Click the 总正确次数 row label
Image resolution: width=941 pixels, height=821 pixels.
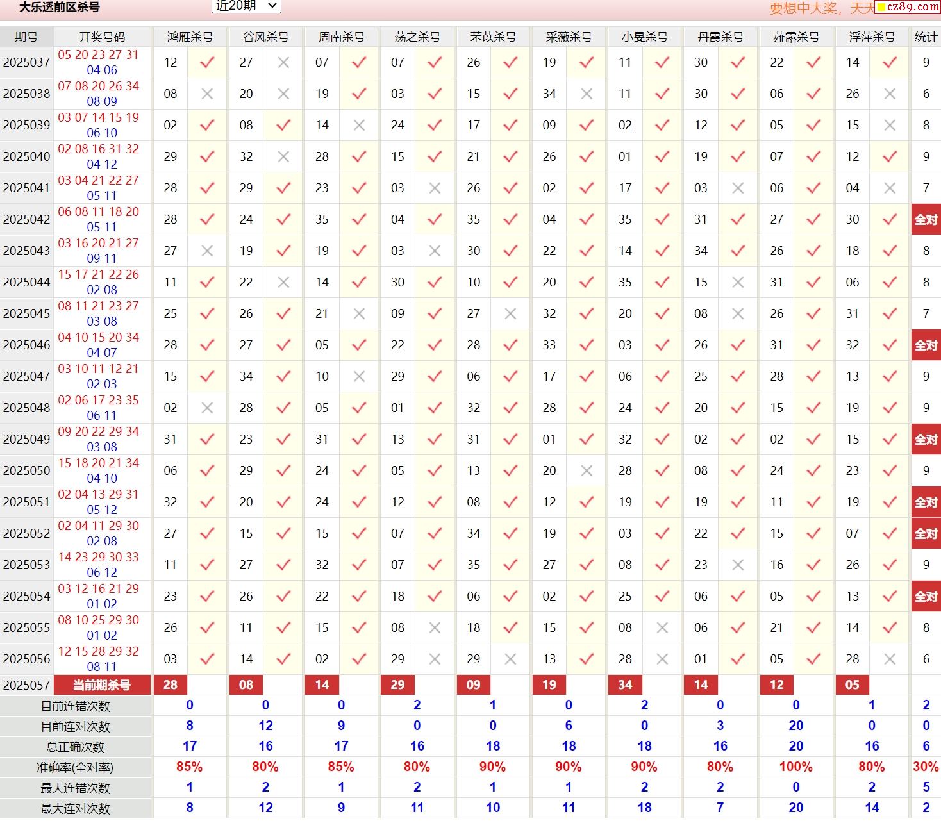pyautogui.click(x=76, y=747)
